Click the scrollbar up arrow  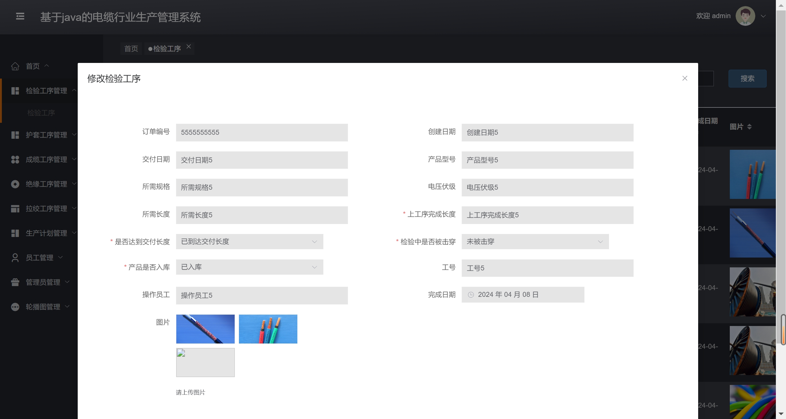pyautogui.click(x=781, y=5)
